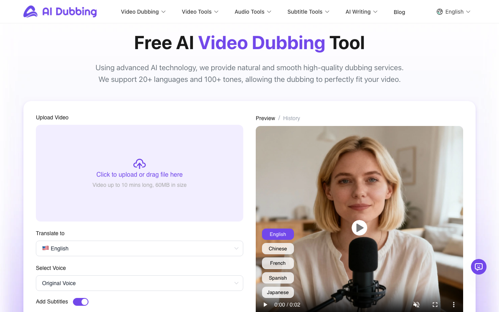The width and height of the screenshot is (499, 312).
Task: Click the cloud upload icon
Action: [x=139, y=164]
